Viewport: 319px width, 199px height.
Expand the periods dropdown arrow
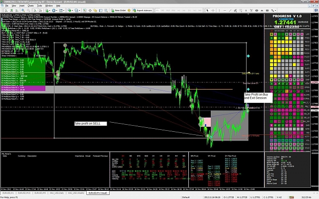click(57, 10)
